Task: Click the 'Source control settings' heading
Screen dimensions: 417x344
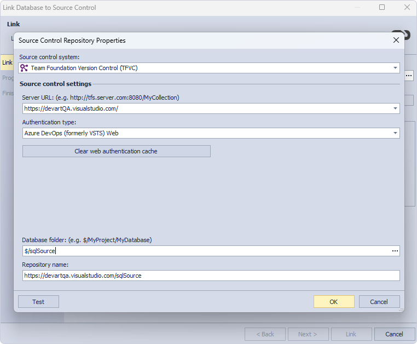Action: point(56,84)
